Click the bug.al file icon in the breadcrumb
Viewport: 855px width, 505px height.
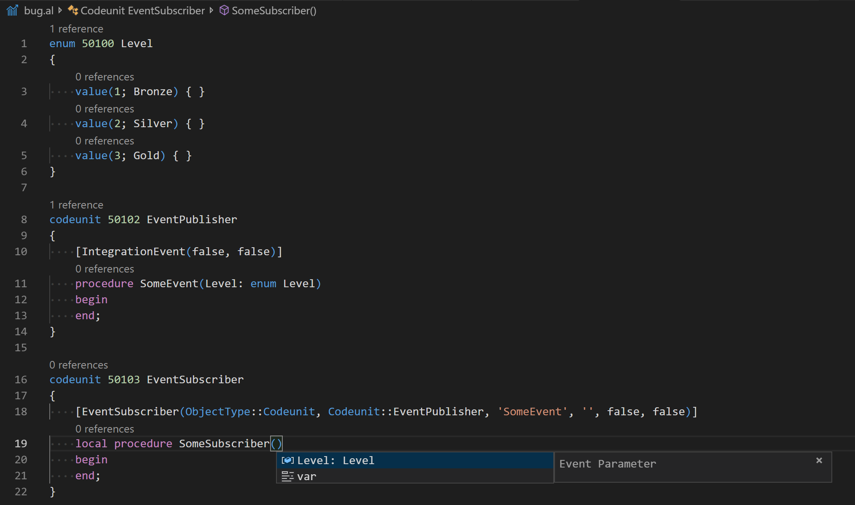11,10
